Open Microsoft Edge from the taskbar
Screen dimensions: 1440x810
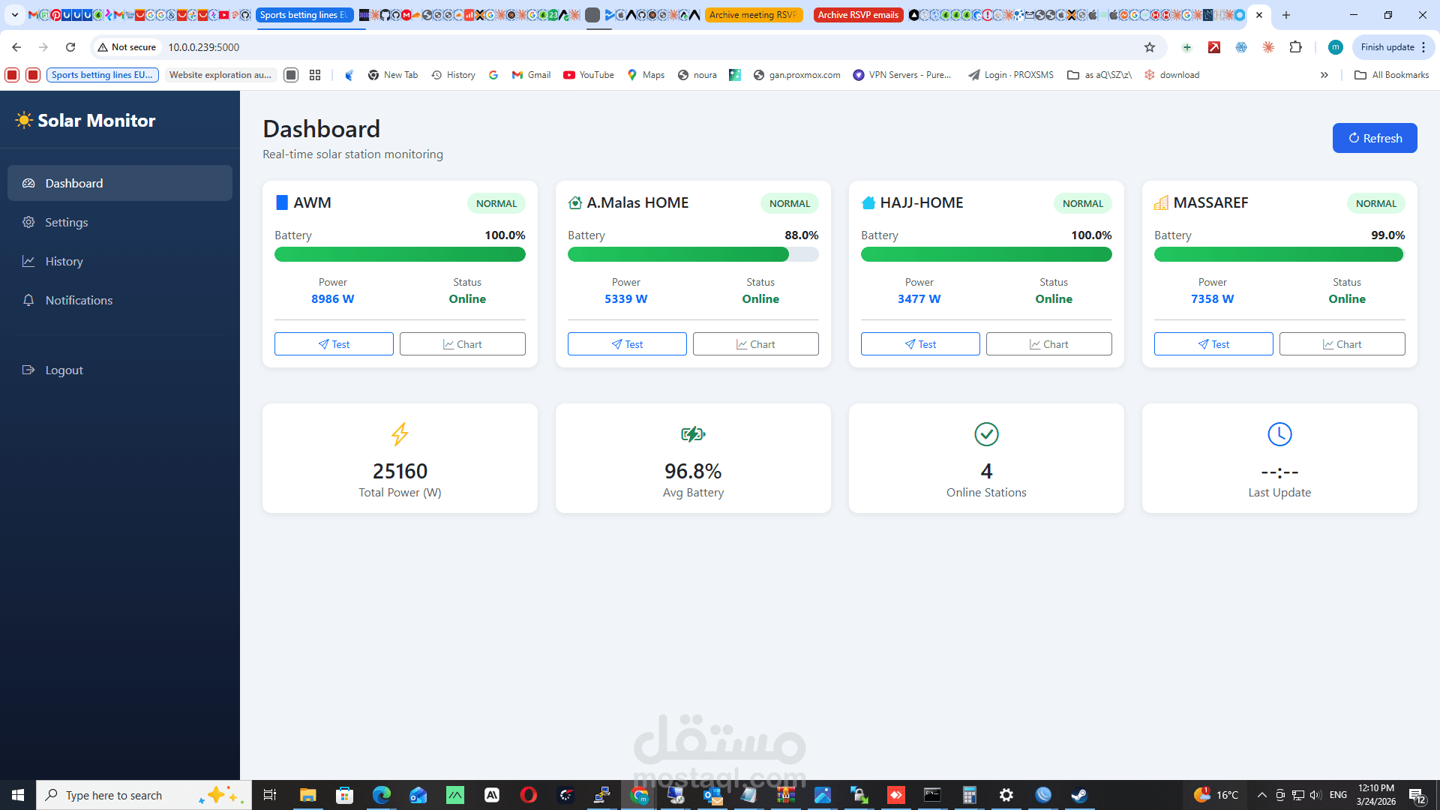click(381, 795)
